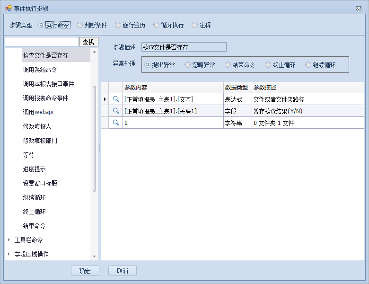This screenshot has width=369, height=284.
Task: Expand the 工具栏命令 tree node
Action: (x=9, y=240)
